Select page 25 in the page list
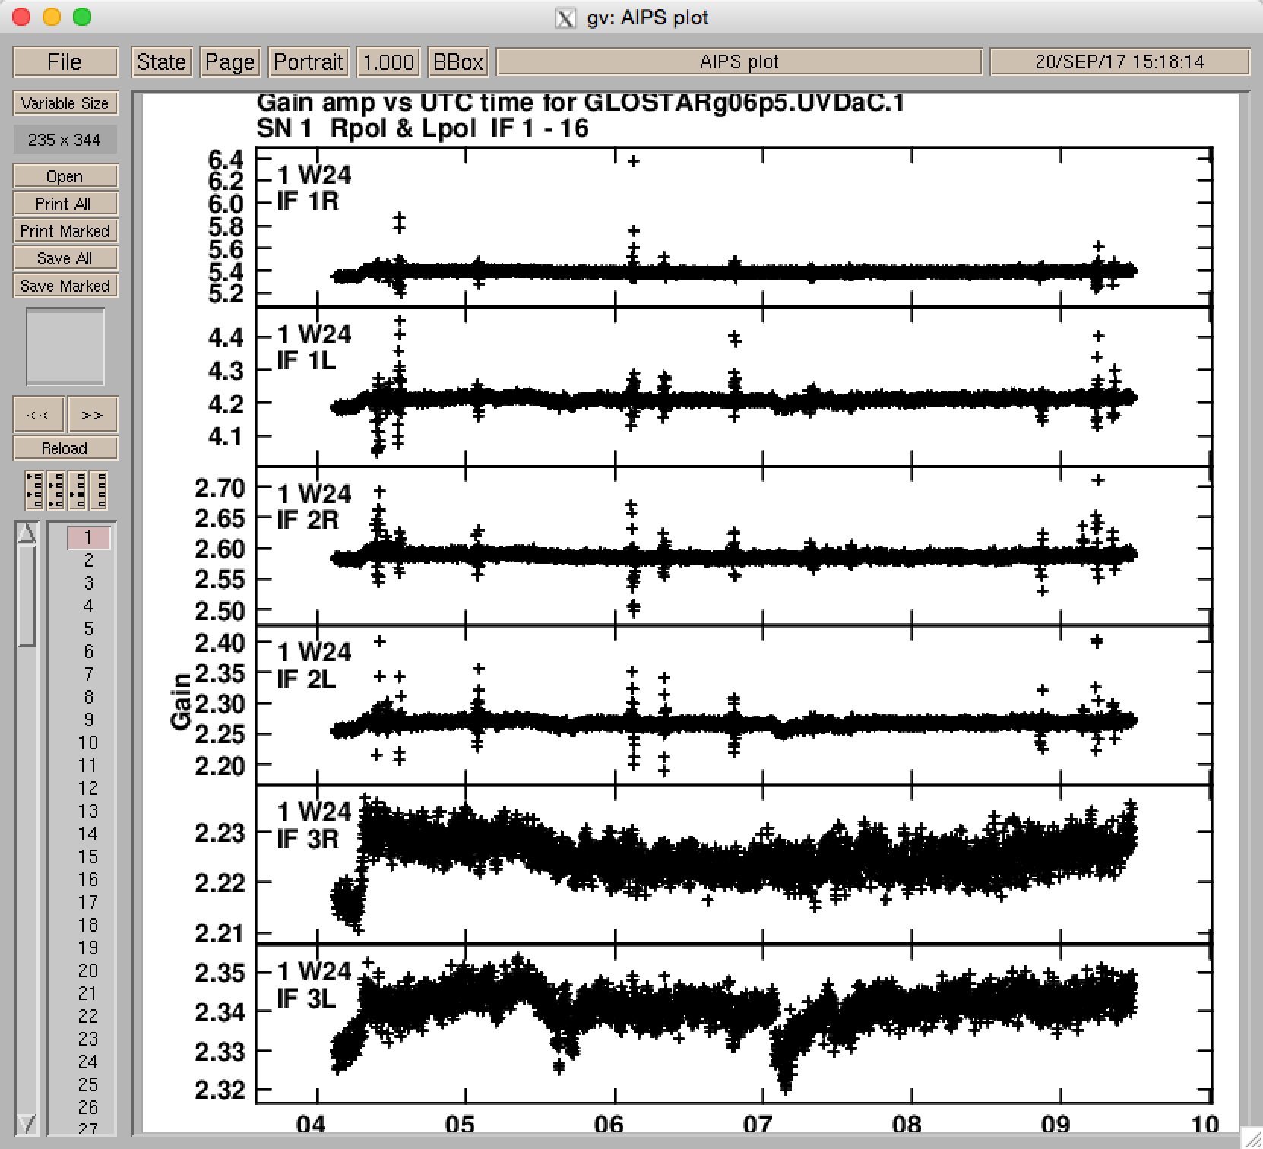 [x=89, y=1084]
